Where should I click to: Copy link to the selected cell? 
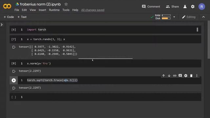[175, 76]
